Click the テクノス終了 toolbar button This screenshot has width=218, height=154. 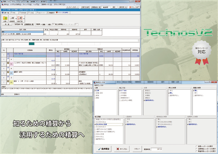point(134,7)
